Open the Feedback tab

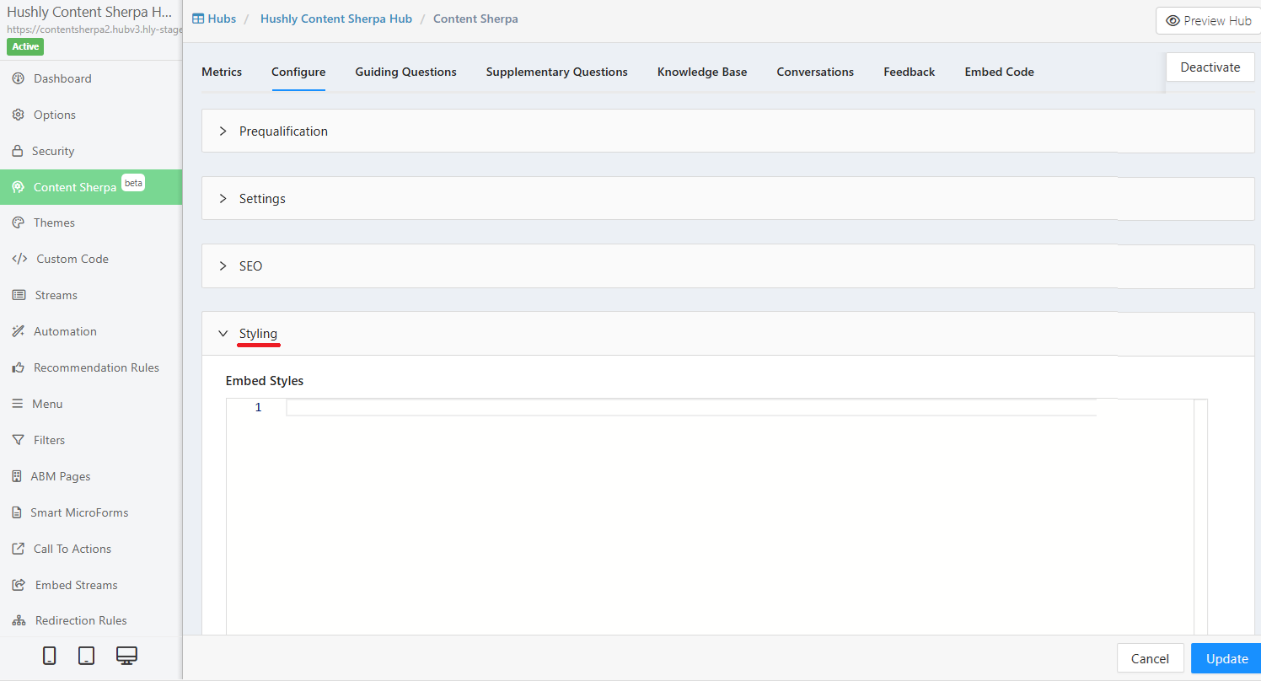click(x=910, y=72)
